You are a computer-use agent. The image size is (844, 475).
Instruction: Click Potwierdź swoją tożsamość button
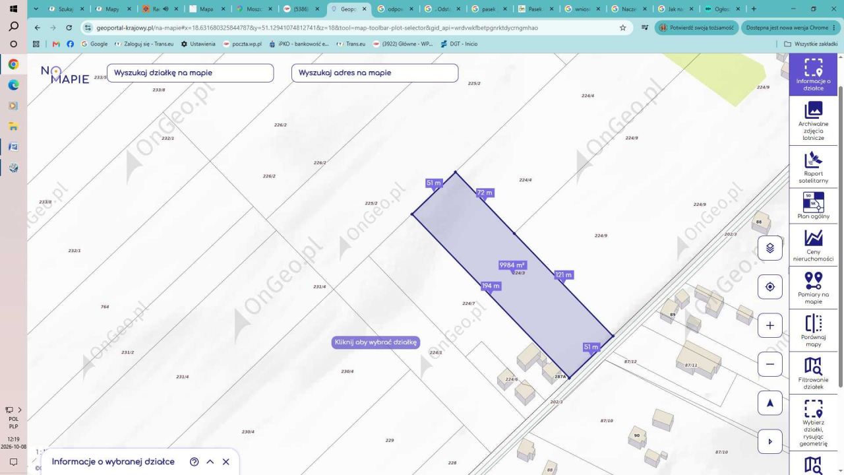[696, 28]
